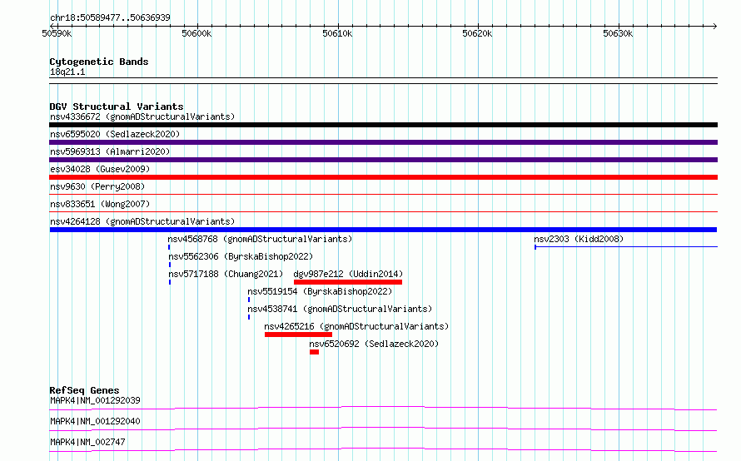This screenshot has width=741, height=461.
Task: Open nsv4265216 gnomAD variant label
Action: click(x=356, y=326)
